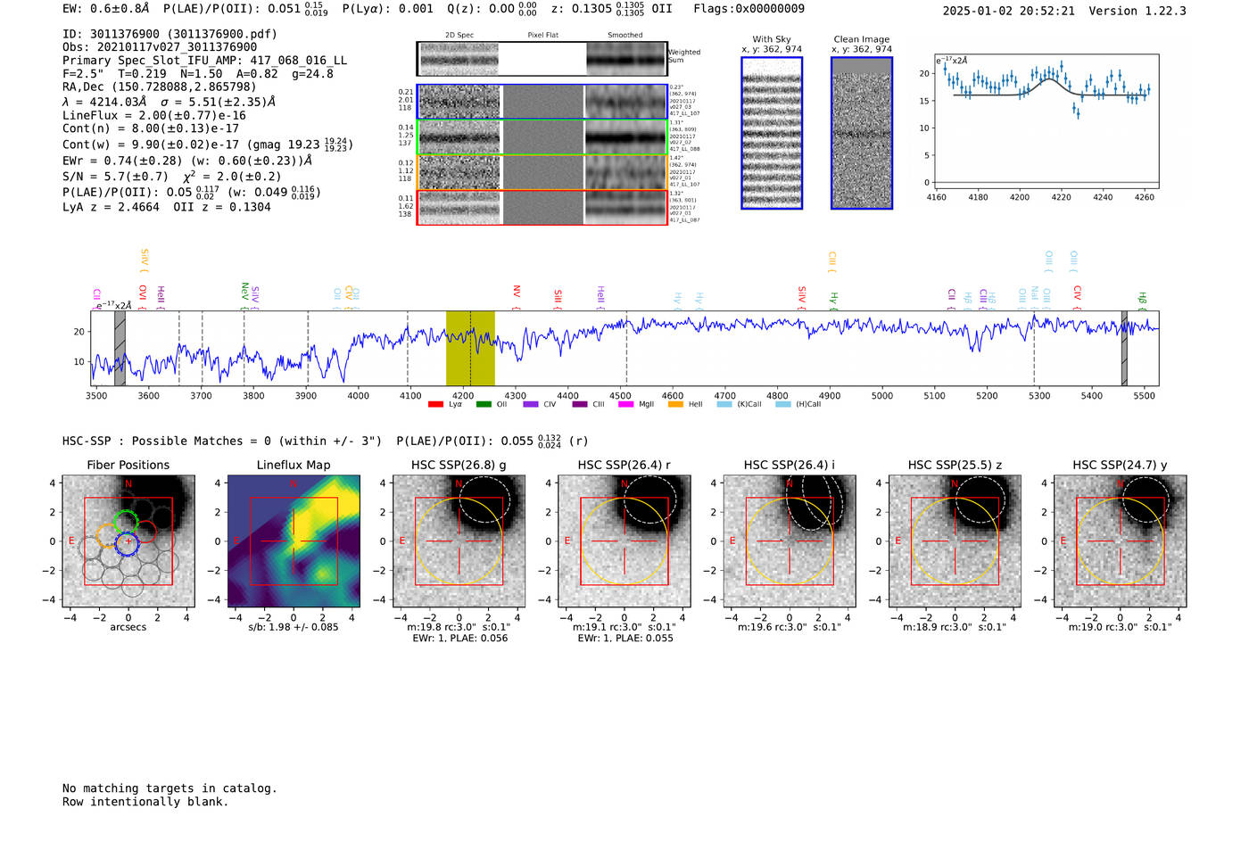Click the emission line Gaussian fit plot
The width and height of the screenshot is (1249, 850).
pos(1046,121)
